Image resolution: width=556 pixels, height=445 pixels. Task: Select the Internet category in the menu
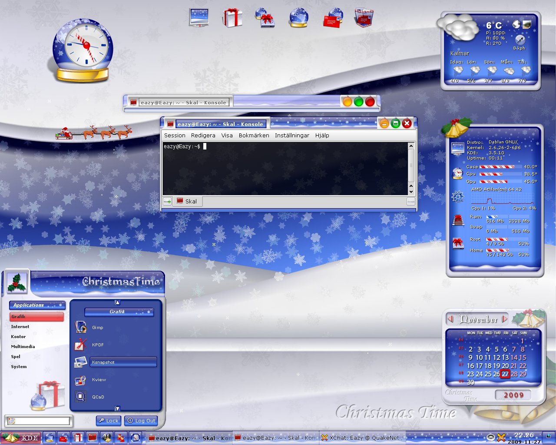pyautogui.click(x=36, y=327)
